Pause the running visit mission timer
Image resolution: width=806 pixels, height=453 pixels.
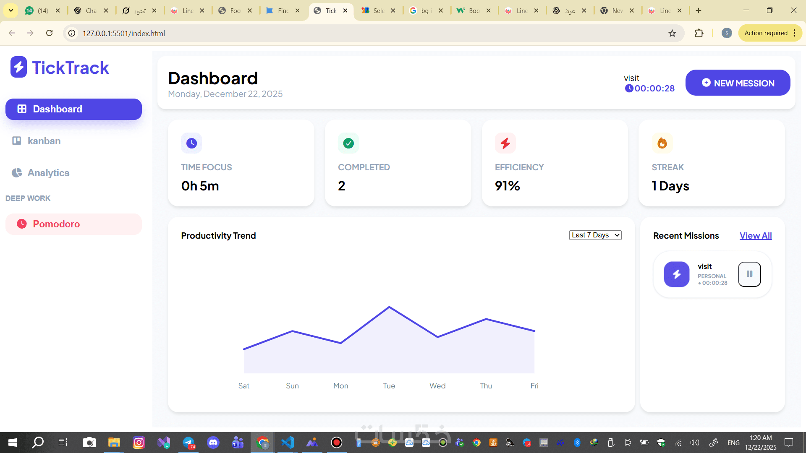(749, 274)
